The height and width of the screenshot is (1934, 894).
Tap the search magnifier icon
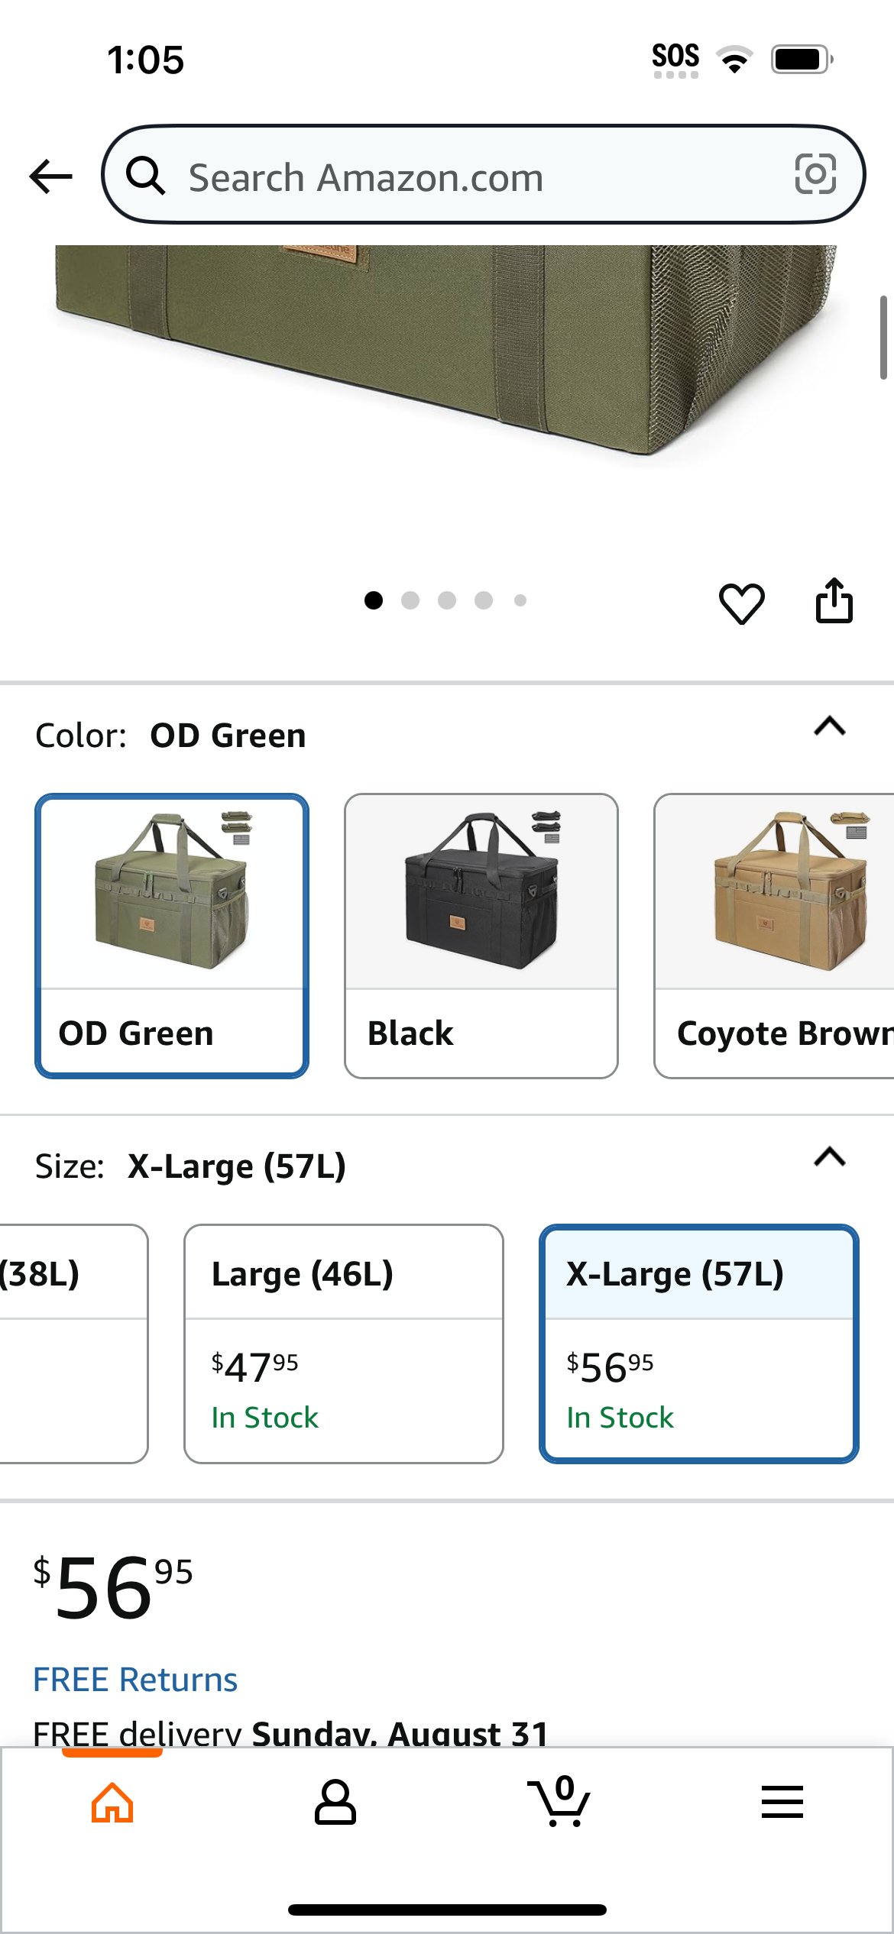click(145, 176)
